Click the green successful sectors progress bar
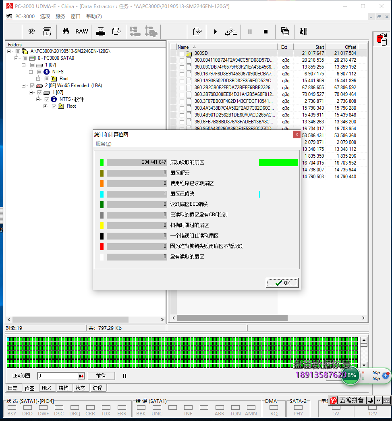The width and height of the screenshot is (392, 421). point(278,163)
